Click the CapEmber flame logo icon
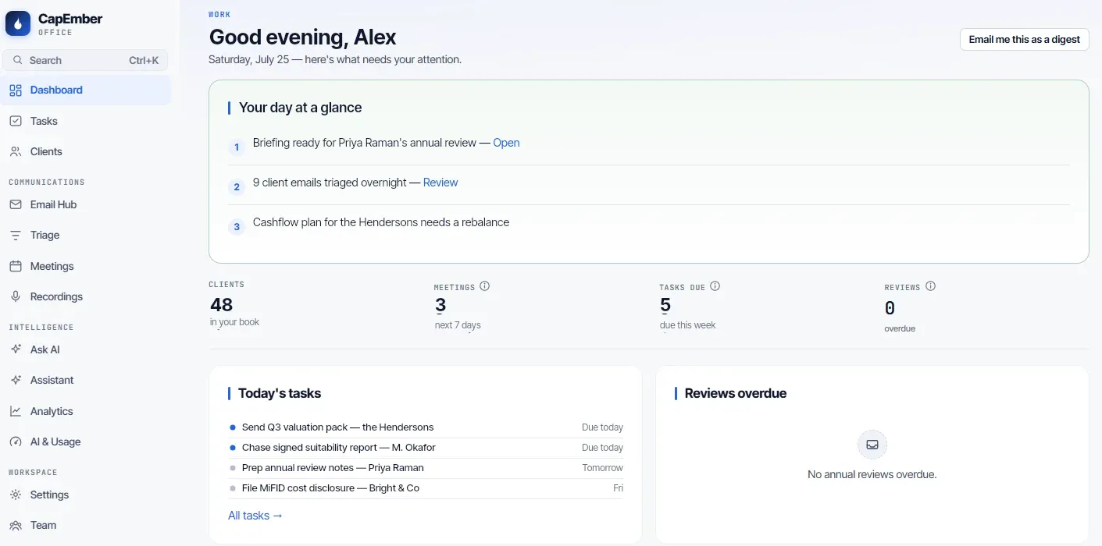Screen dimensions: 1102x546 [18, 23]
